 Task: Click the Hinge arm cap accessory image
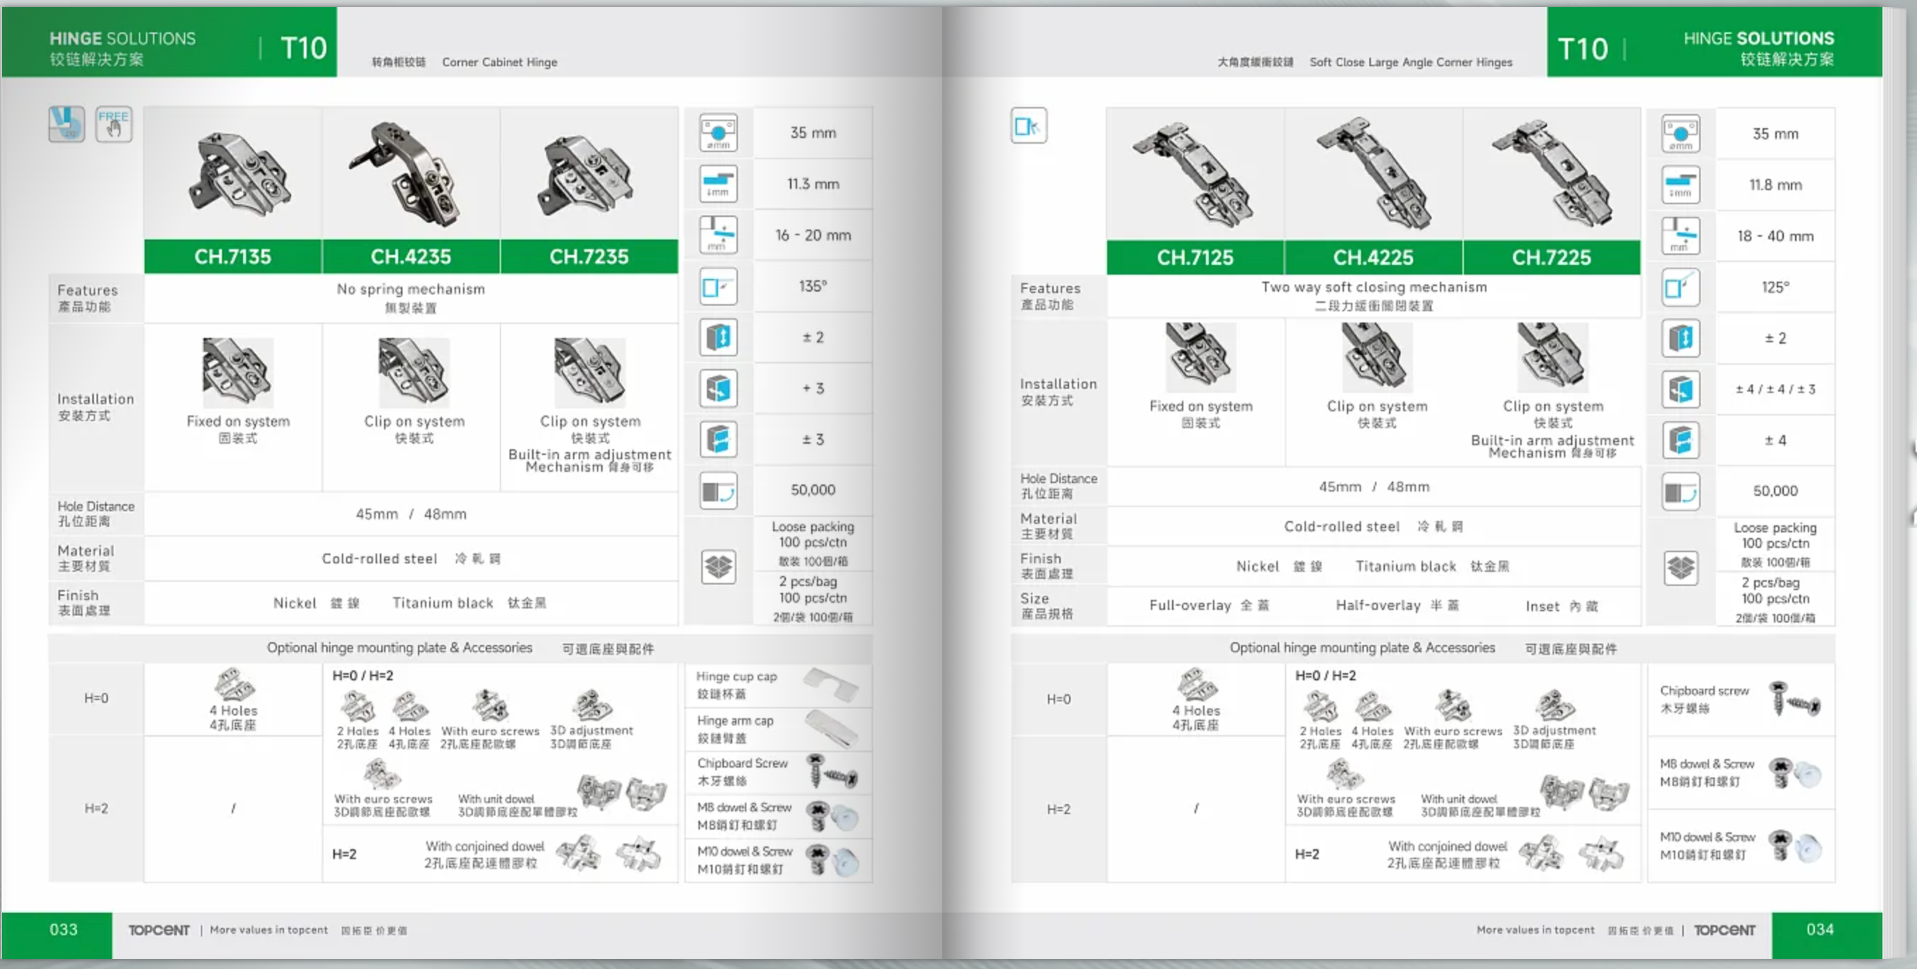(832, 728)
